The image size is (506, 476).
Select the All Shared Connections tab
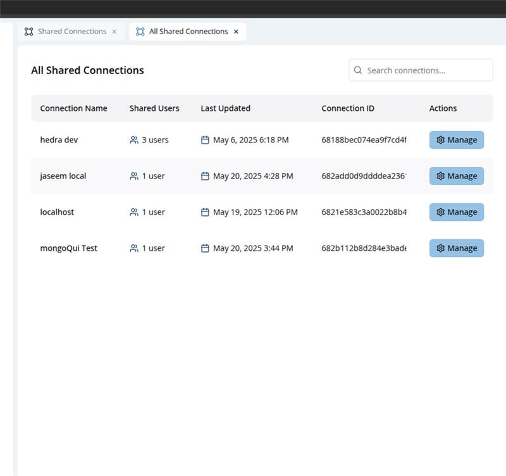[188, 32]
